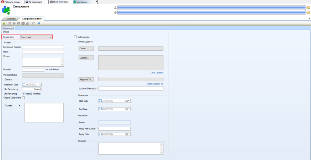Click the Save disk icon in toolbar

click(x=14, y=23)
